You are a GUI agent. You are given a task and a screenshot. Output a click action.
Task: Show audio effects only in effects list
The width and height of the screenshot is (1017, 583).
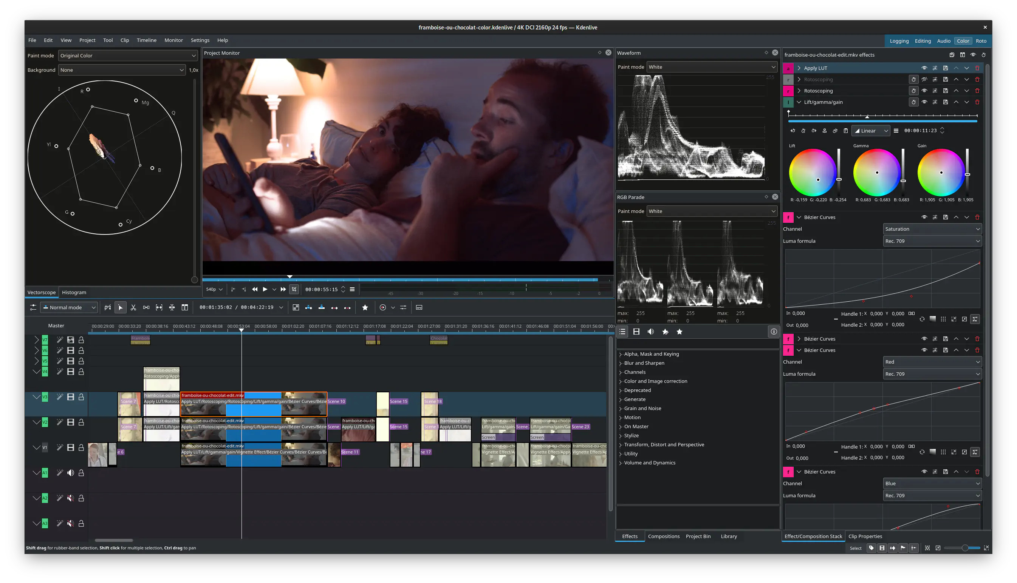650,332
